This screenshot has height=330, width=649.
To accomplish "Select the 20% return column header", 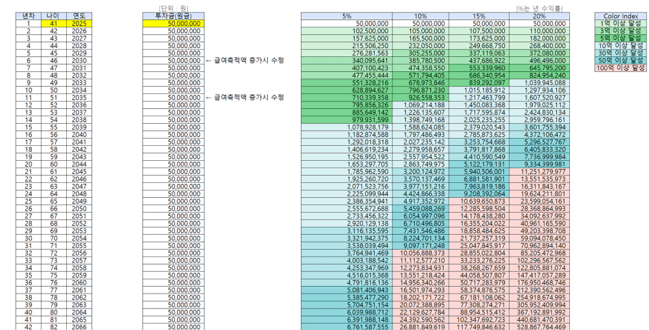I will coord(538,16).
